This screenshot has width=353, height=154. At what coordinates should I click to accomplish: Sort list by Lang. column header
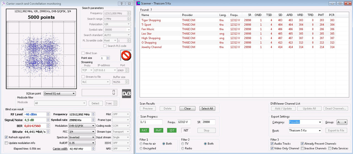pyautogui.click(x=223, y=15)
